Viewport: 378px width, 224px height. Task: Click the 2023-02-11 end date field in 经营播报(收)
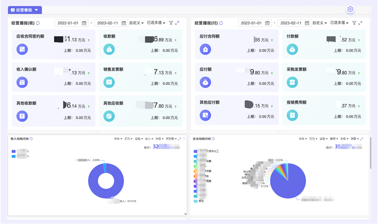pyautogui.click(x=108, y=23)
